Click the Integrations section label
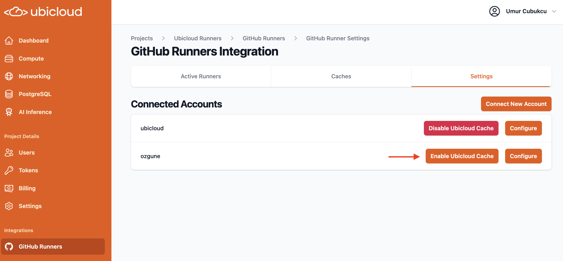The height and width of the screenshot is (261, 563). click(x=19, y=230)
